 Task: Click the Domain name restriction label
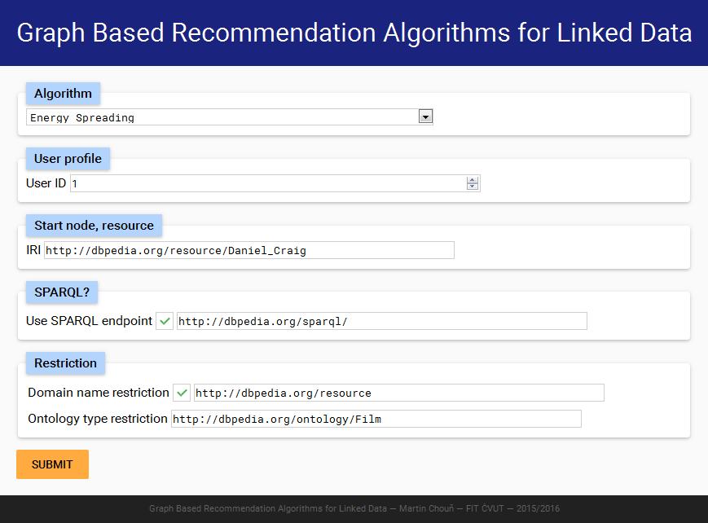tap(99, 393)
